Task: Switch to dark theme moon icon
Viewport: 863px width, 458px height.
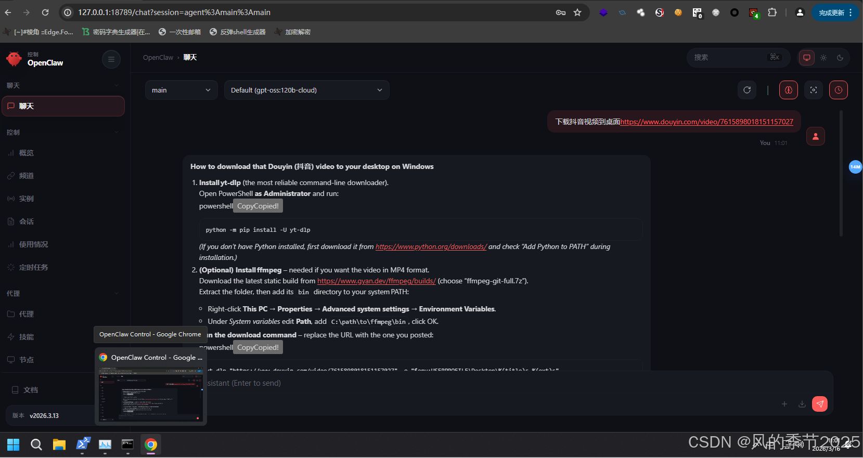Action: pos(840,58)
